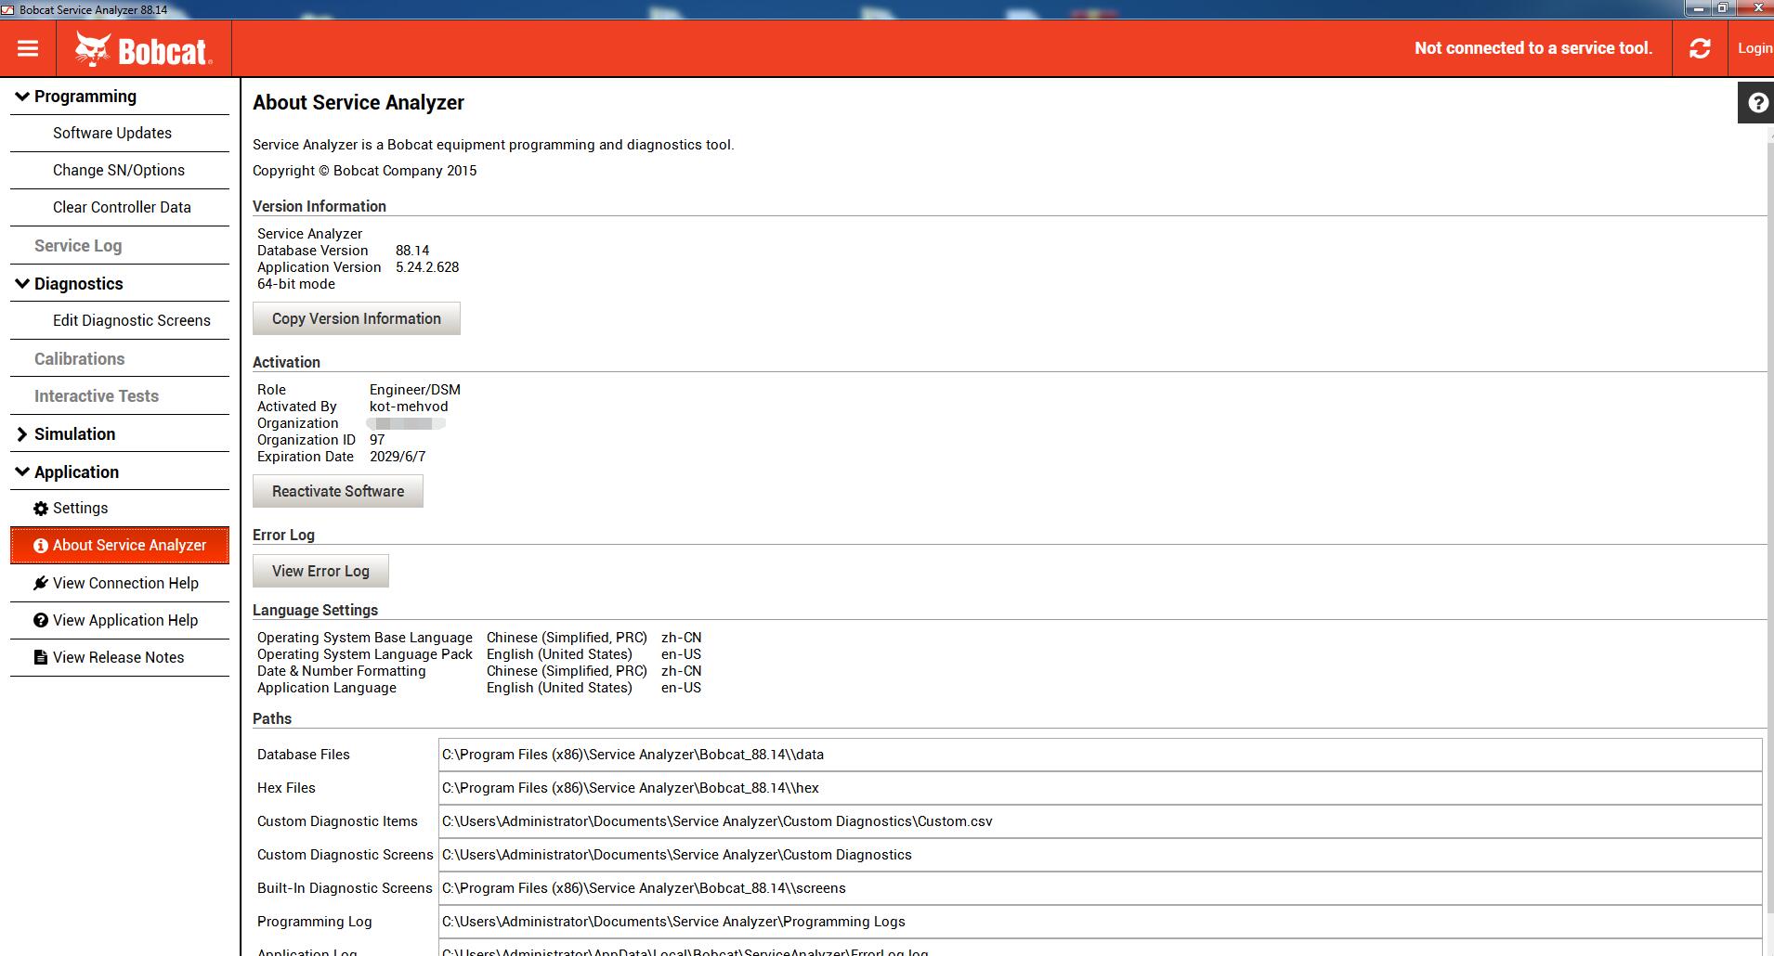
Task: Click 'Not connected to a service tool.' status
Action: click(x=1533, y=48)
